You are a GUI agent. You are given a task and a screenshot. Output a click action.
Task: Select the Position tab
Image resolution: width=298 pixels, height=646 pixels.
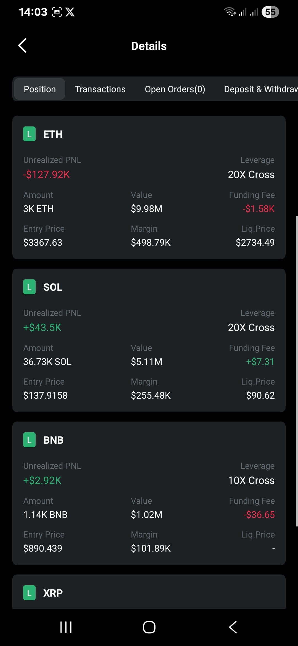pos(40,89)
